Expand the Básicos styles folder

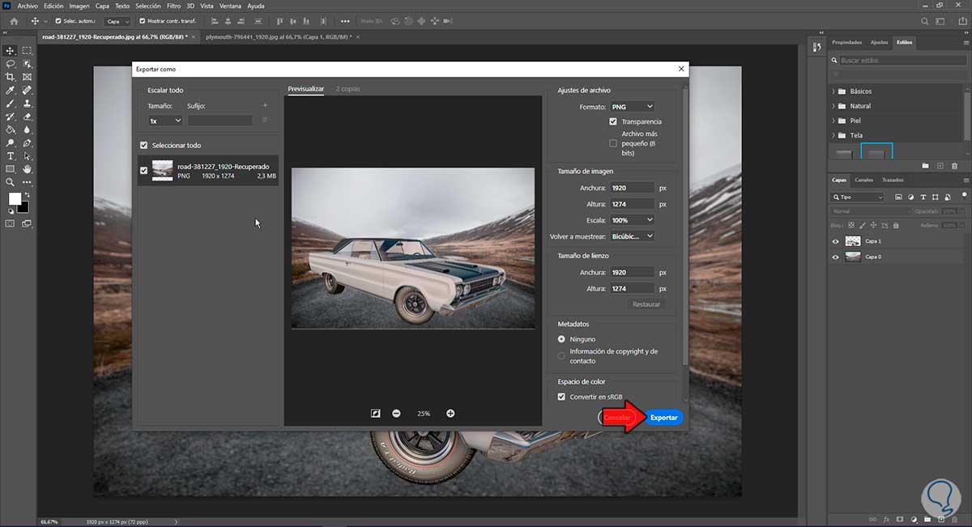click(x=833, y=91)
